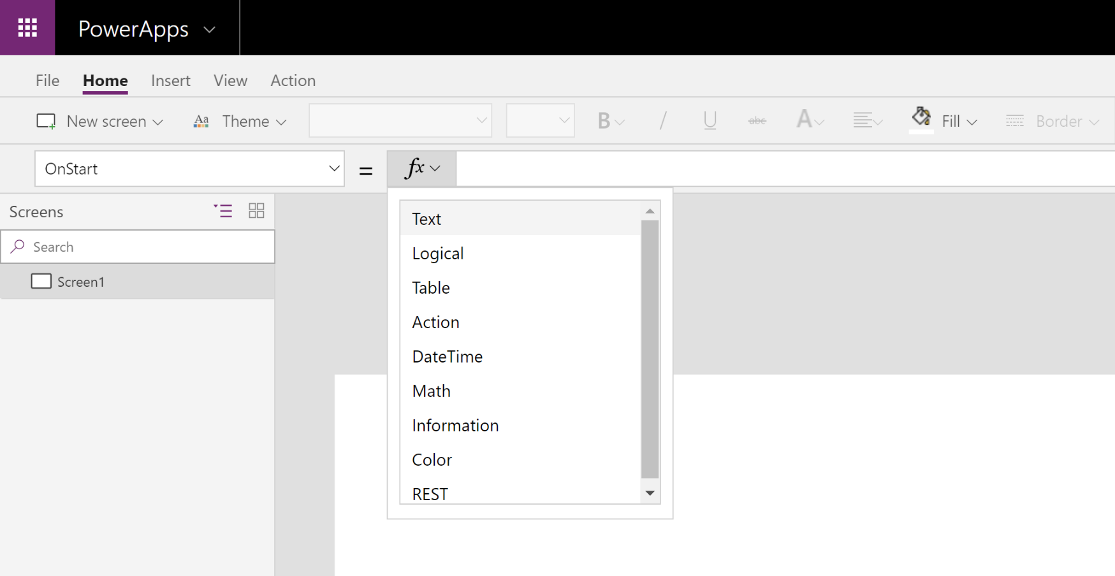This screenshot has height=576, width=1115.
Task: Open the New screen dropdown
Action: (100, 121)
